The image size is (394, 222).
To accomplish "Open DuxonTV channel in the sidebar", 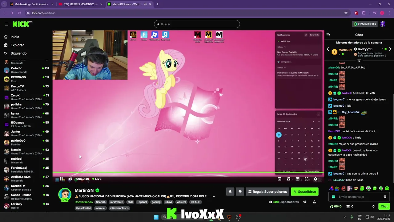I will point(26,88).
